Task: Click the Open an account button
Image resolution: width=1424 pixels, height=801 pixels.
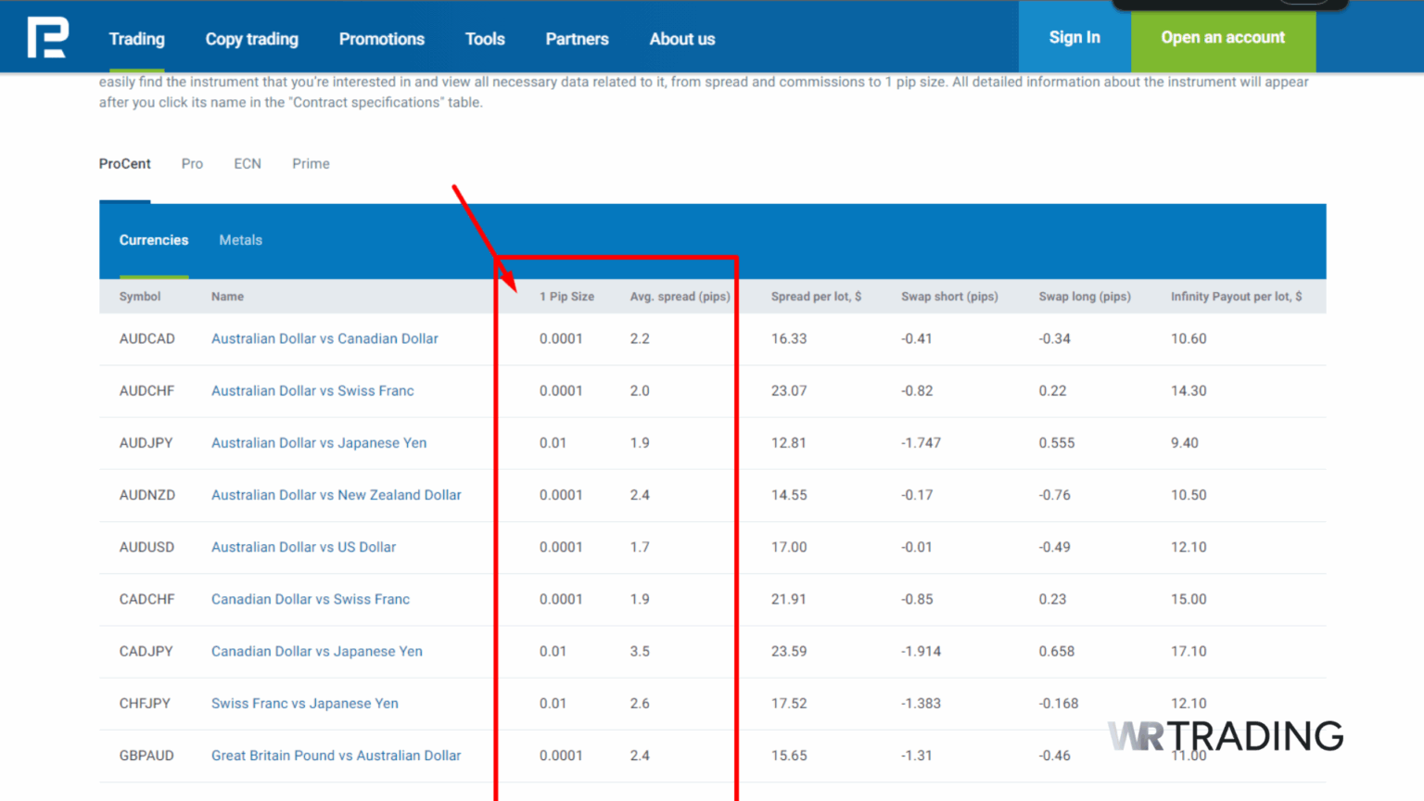Action: coord(1223,37)
